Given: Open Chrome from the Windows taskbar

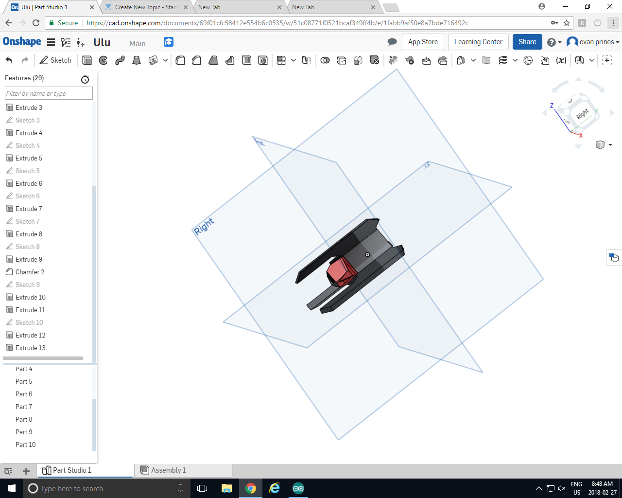Looking at the screenshot, I should coord(251,488).
